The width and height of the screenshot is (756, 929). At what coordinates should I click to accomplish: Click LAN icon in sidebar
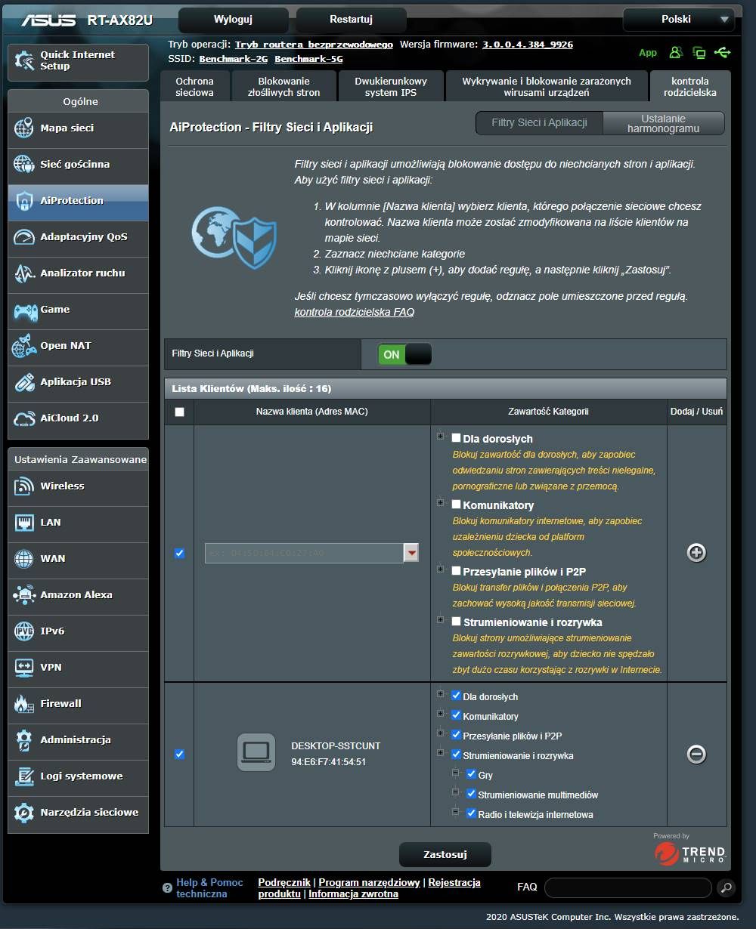24,523
